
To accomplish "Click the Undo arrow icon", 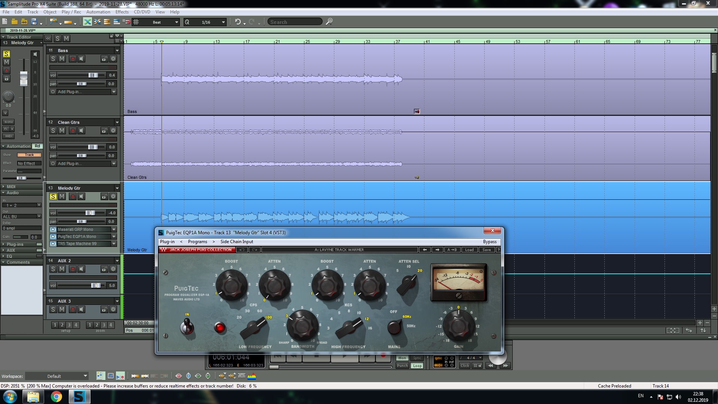I will [x=237, y=22].
